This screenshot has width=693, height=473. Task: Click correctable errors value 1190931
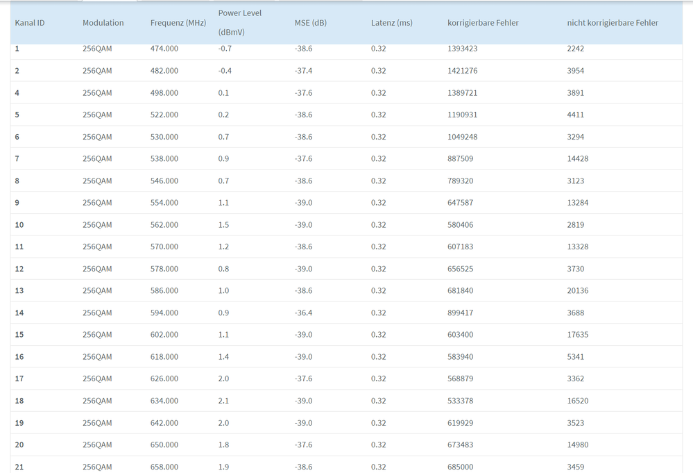462,115
